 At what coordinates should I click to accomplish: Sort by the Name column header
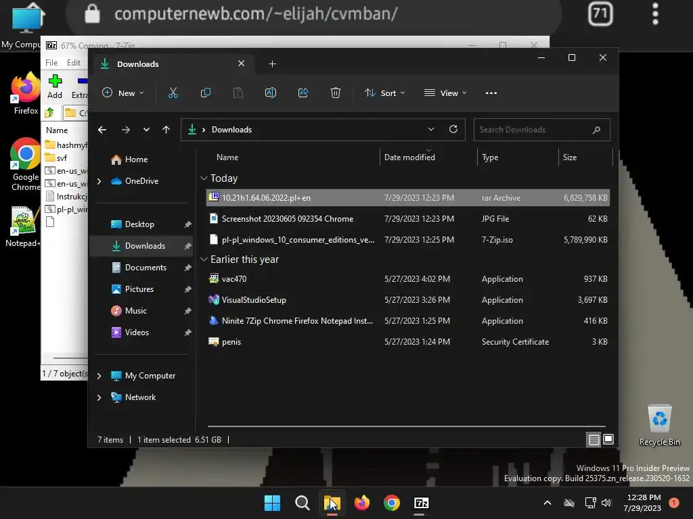[x=227, y=157]
